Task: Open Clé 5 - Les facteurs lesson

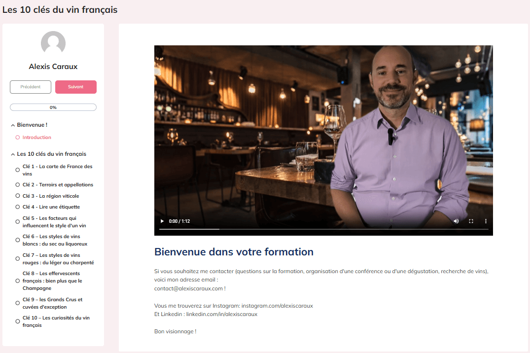Action: 54,222
